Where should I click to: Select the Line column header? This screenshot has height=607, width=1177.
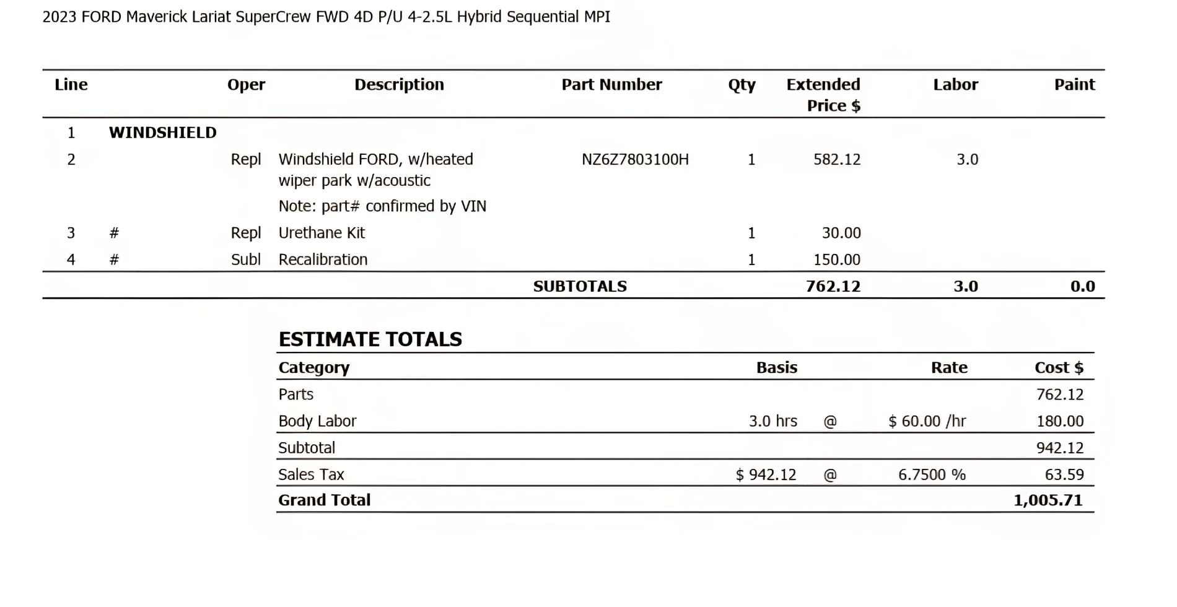[x=71, y=84]
